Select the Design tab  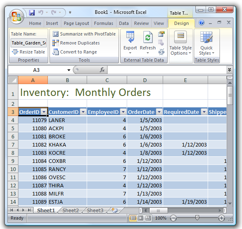click(181, 23)
